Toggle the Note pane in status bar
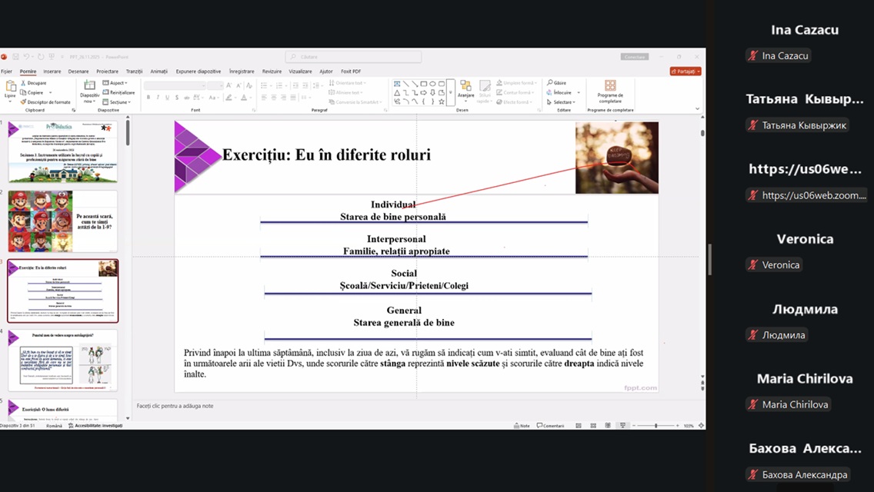The width and height of the screenshot is (874, 492). 521,425
